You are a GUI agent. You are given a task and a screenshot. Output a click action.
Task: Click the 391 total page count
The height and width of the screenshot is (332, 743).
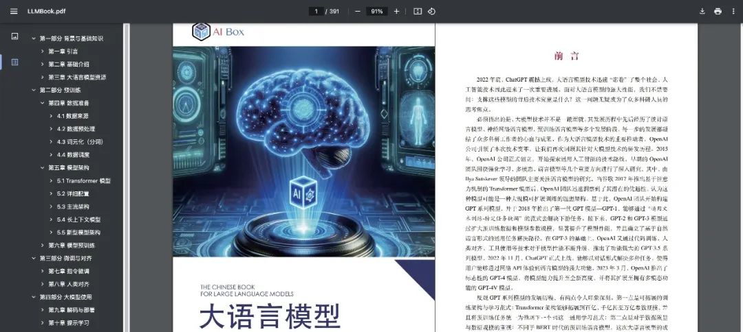click(334, 12)
